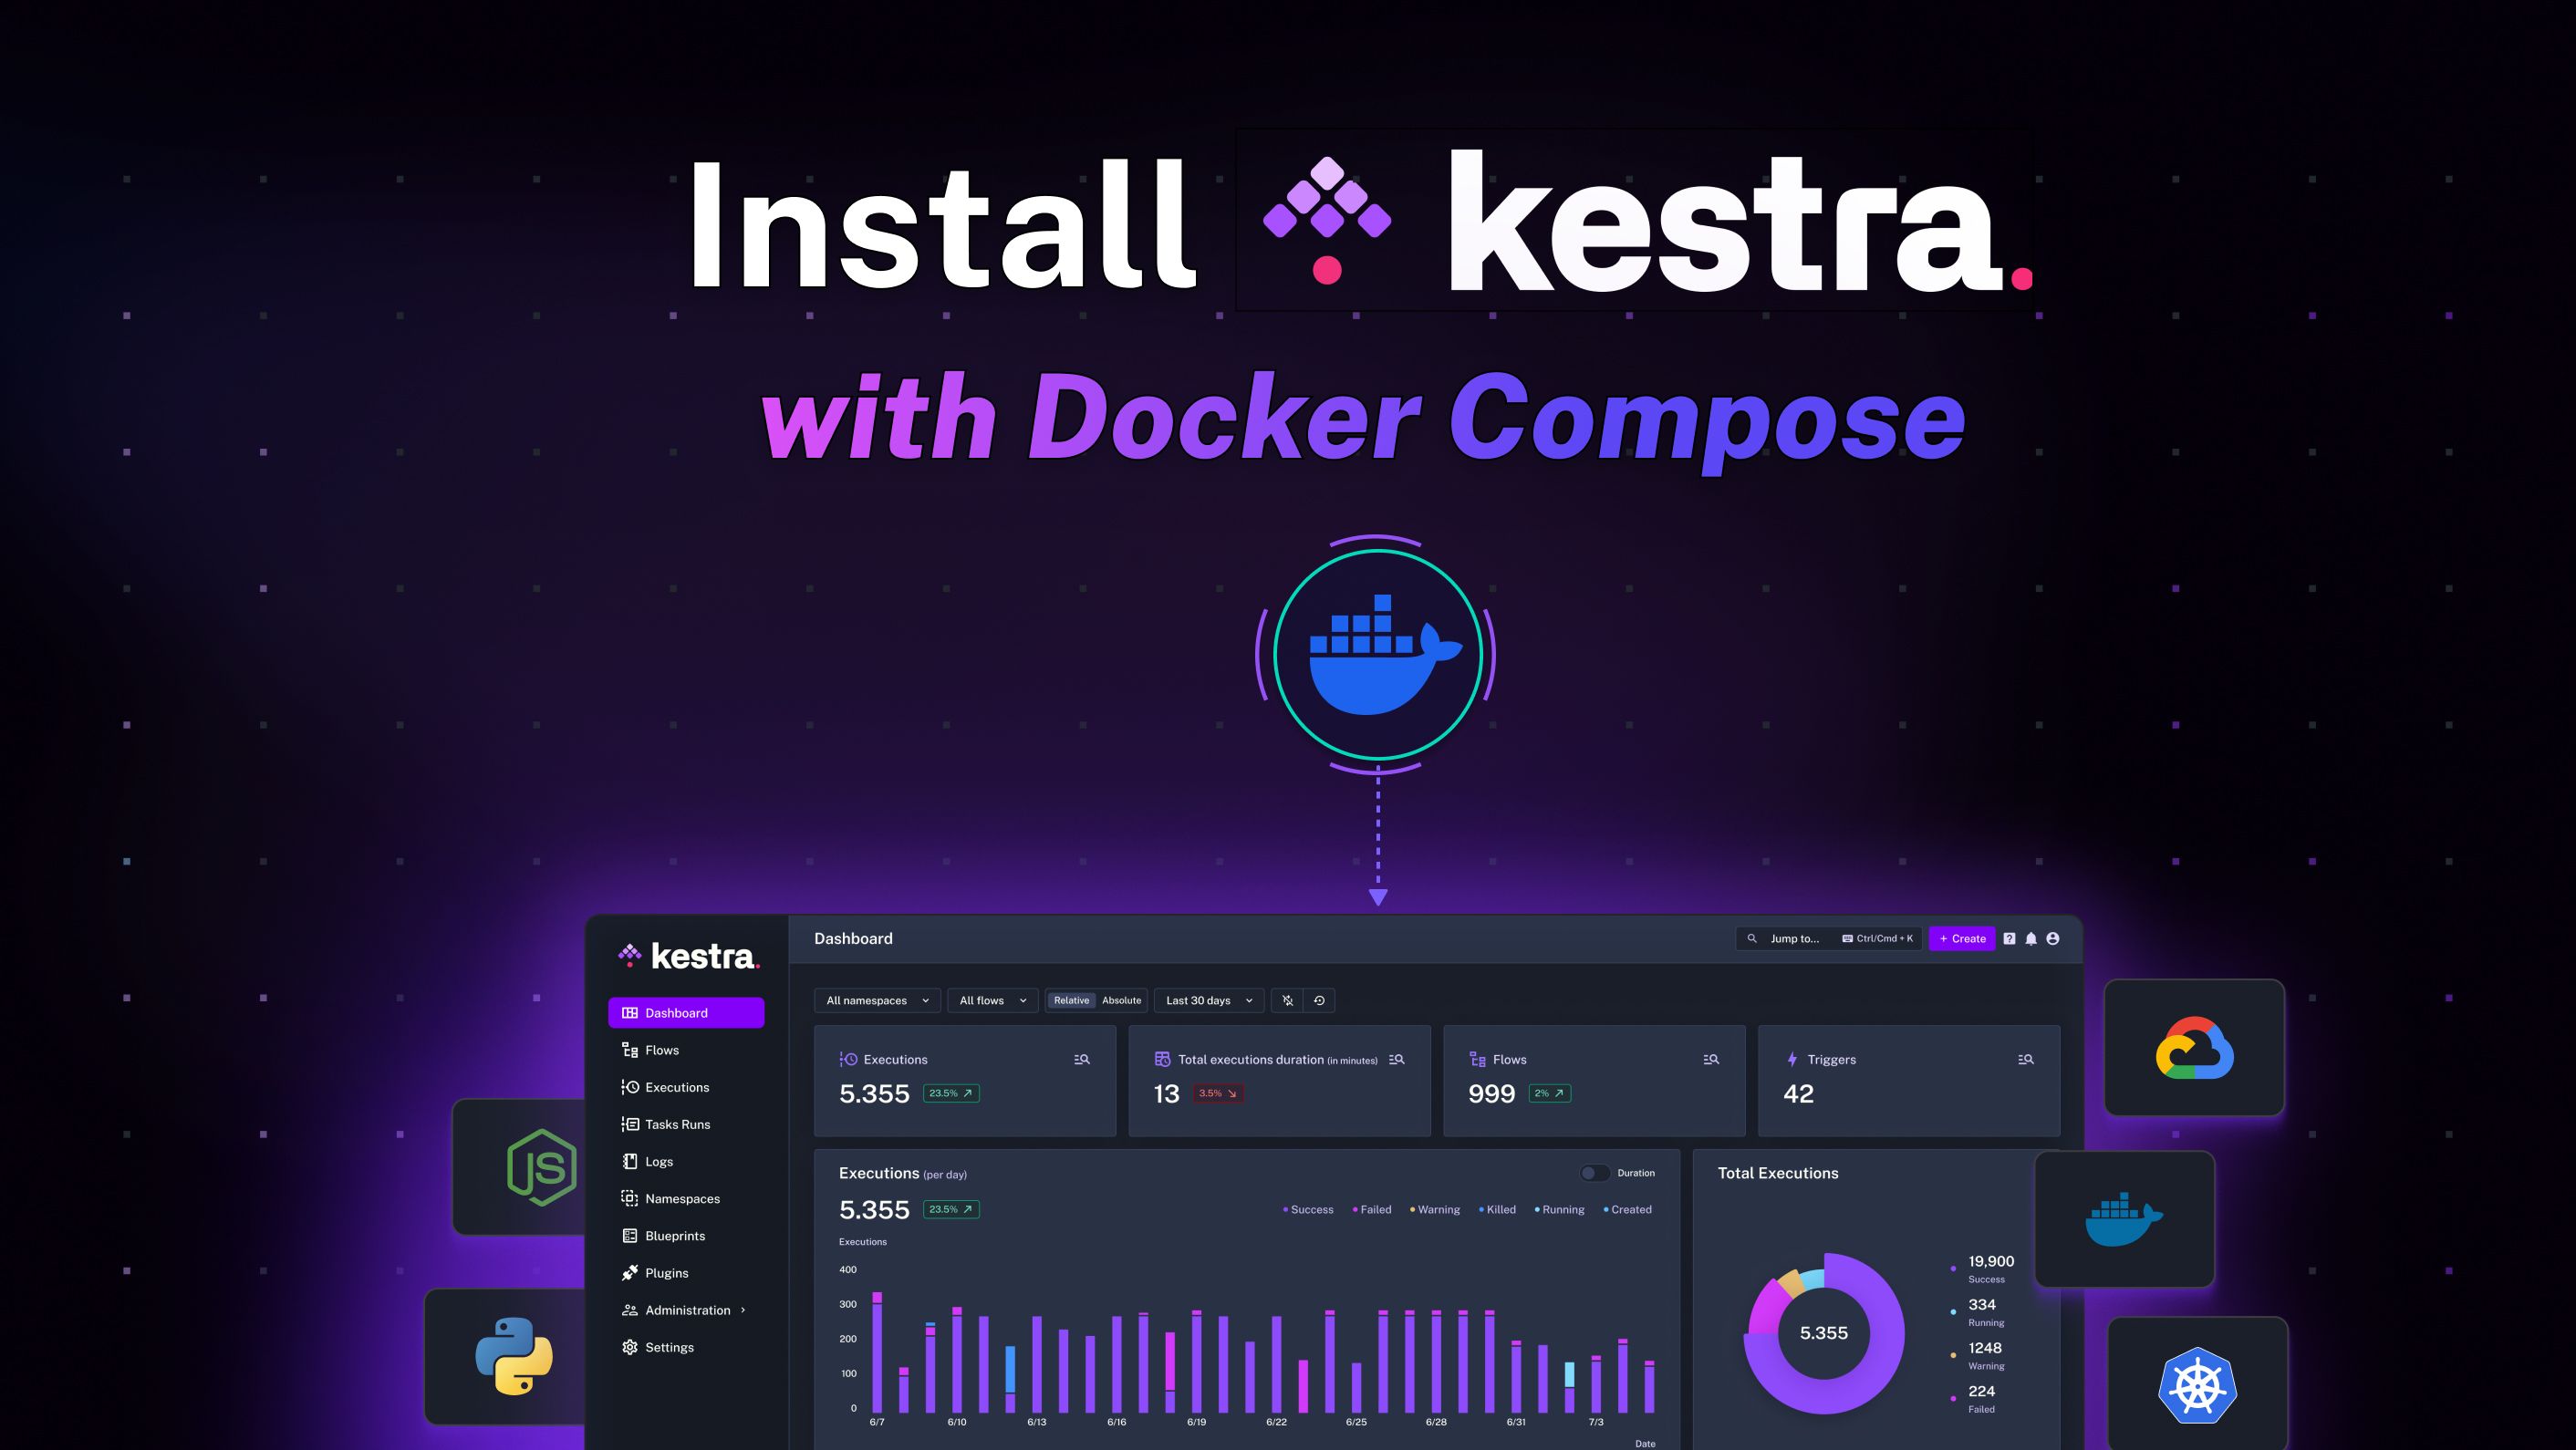Select the Relative date option
Image resolution: width=2576 pixels, height=1450 pixels.
(1071, 1000)
